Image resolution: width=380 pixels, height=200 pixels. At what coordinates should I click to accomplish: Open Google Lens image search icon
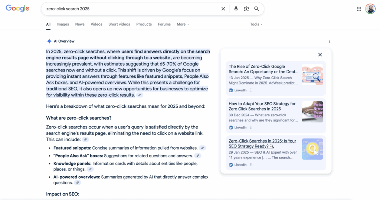tap(246, 9)
